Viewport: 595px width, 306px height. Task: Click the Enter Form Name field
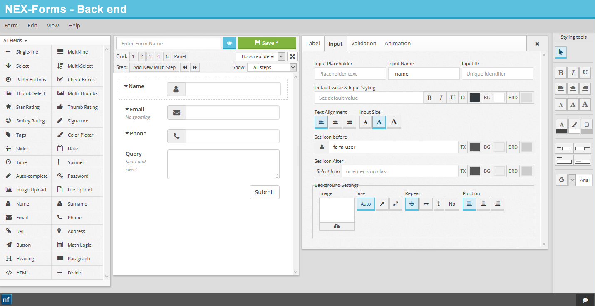169,43
